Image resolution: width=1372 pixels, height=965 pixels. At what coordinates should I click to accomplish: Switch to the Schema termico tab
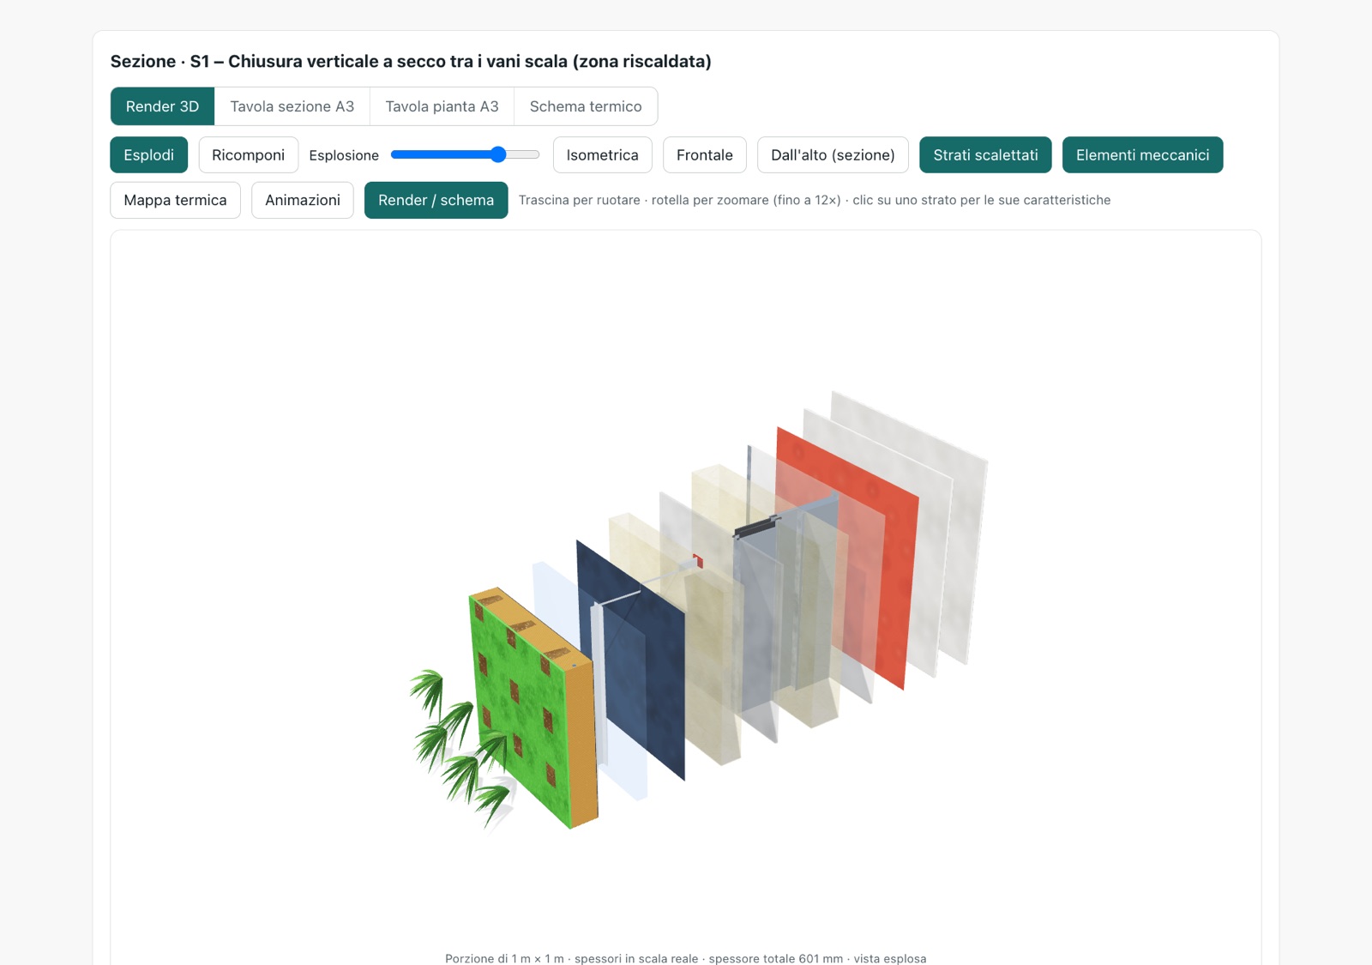tap(586, 106)
